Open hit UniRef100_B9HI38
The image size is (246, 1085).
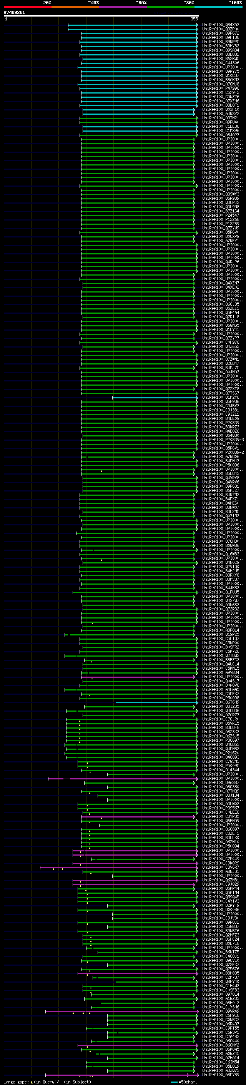click(220, 37)
